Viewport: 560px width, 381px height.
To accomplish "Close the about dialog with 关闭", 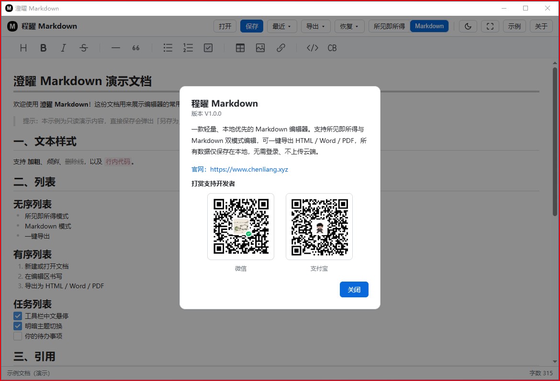I will pos(354,290).
